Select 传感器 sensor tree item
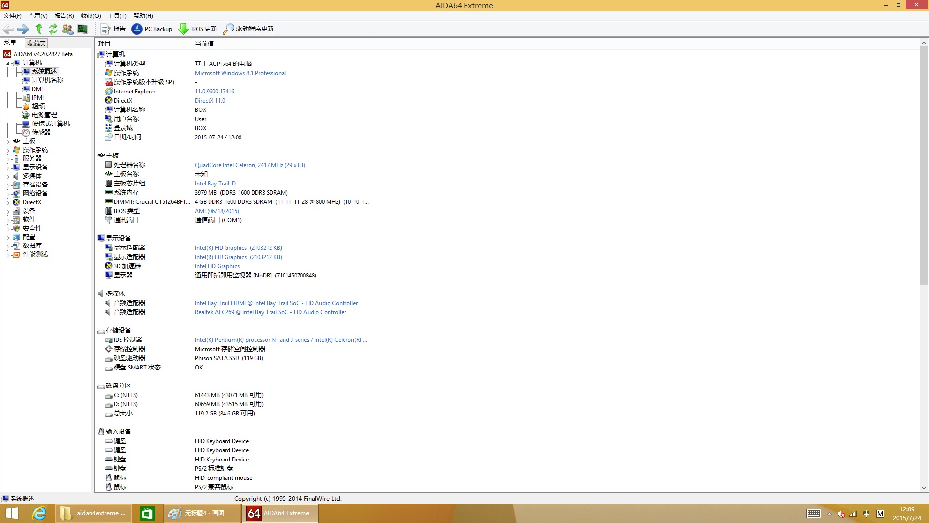The image size is (929, 523). click(x=41, y=132)
